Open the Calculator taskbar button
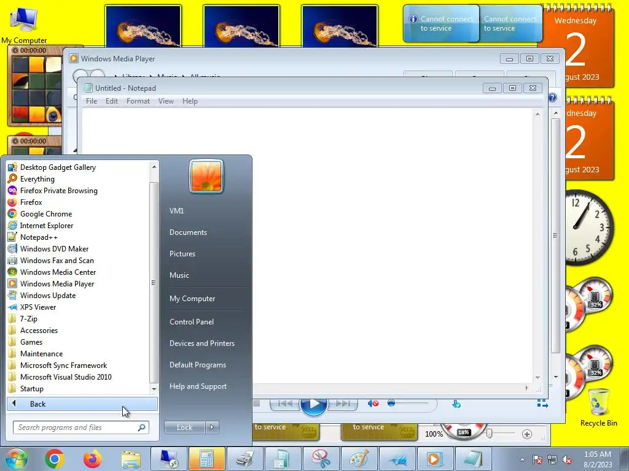 tap(206, 459)
